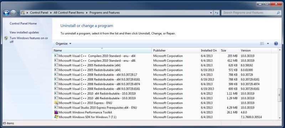This screenshot has height=128, width=285.
Task: Click icon of 2008 Redistributable x64 9.0.30729.6161
Action: pos(56,79)
